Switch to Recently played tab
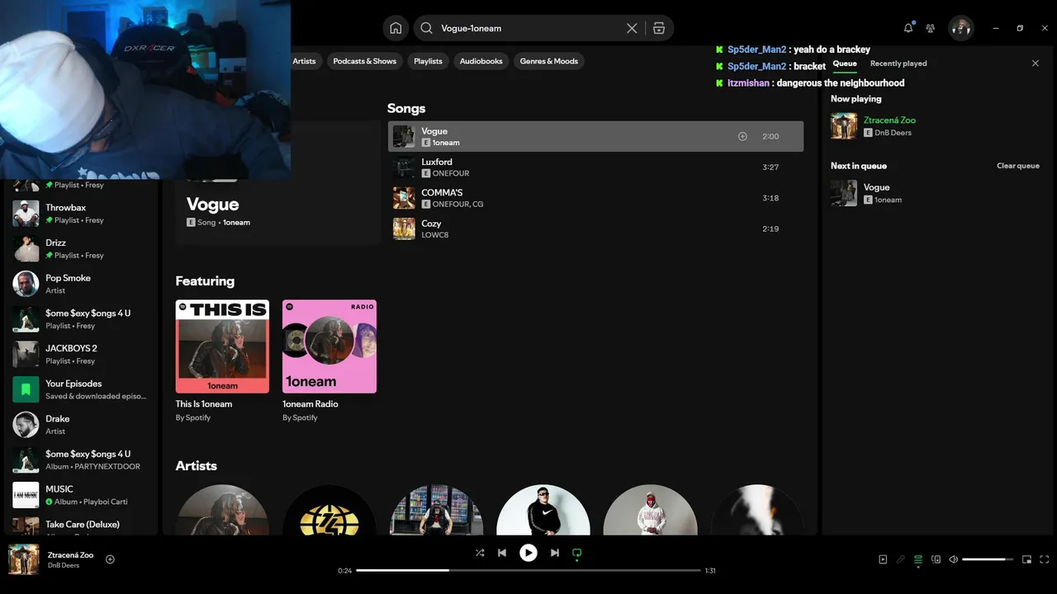This screenshot has height=594, width=1057. click(x=898, y=64)
